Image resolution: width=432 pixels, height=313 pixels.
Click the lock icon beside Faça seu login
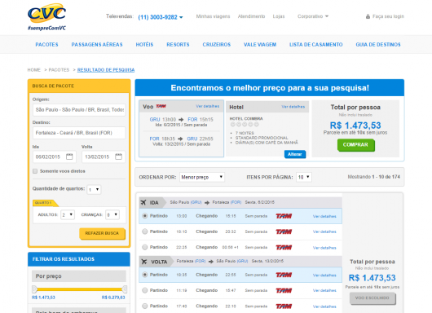tap(368, 16)
